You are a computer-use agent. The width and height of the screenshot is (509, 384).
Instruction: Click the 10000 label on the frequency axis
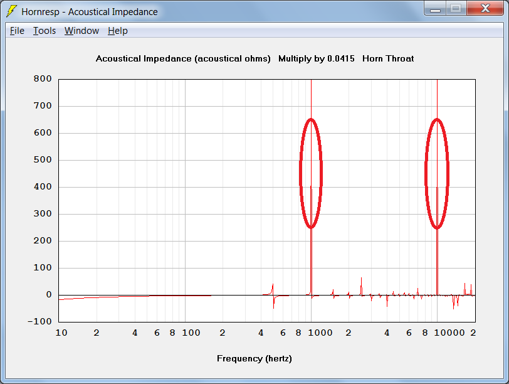449,333
